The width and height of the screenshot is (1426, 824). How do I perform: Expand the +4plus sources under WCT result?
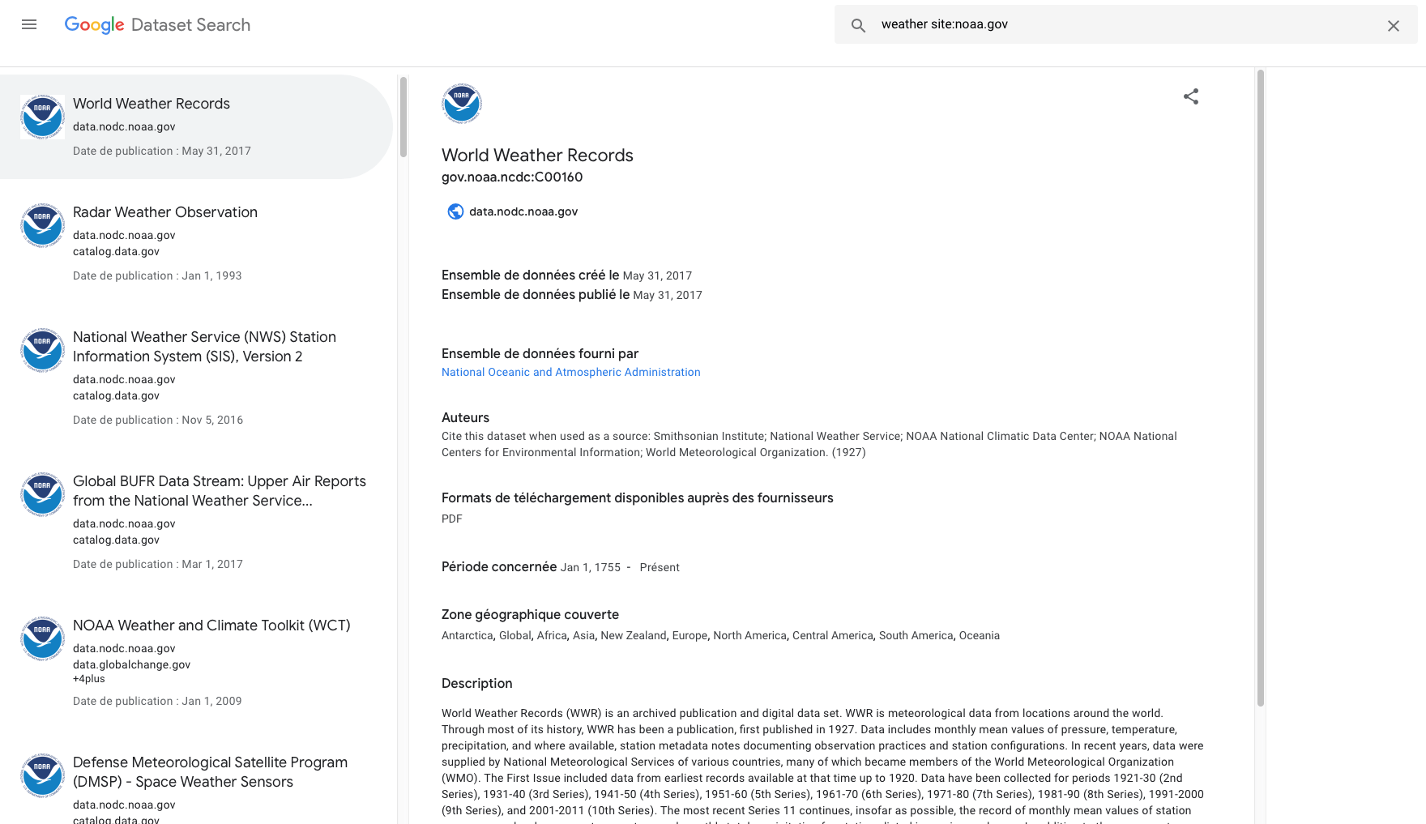pos(89,679)
